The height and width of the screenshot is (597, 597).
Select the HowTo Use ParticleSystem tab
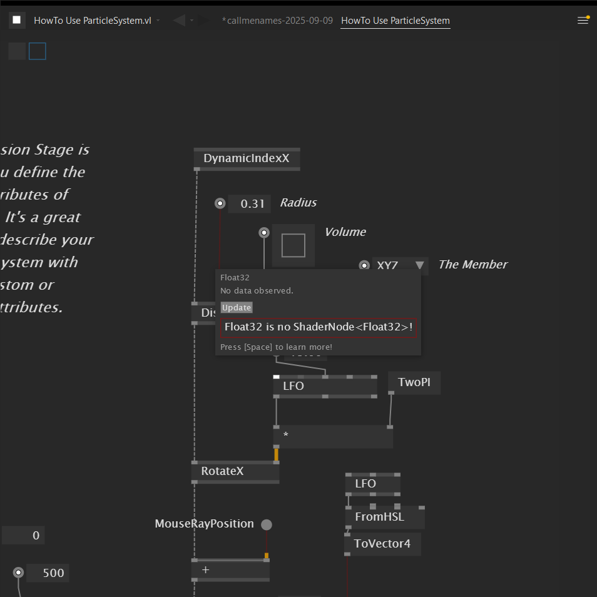395,21
